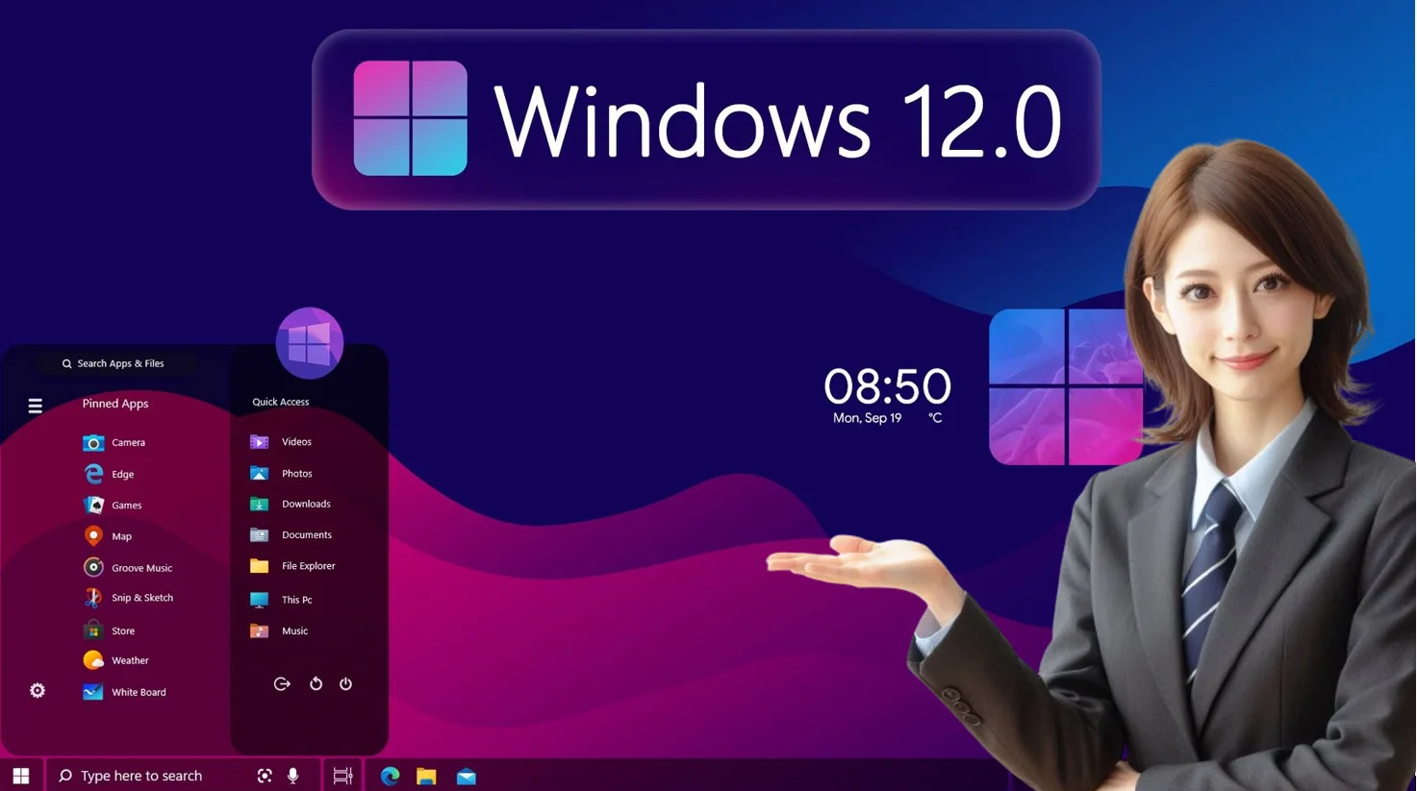
Task: Click the sign out icon
Action: [x=282, y=684]
